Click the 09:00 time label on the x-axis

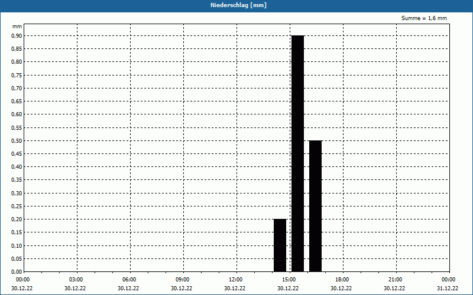pos(183,280)
